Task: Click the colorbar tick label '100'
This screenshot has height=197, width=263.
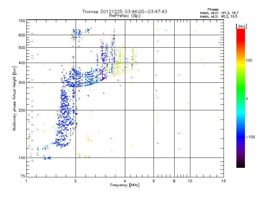Action: pyautogui.click(x=249, y=60)
